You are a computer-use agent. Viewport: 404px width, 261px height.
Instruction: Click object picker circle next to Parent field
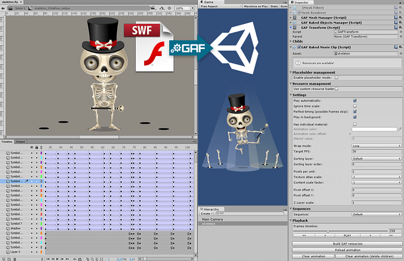pyautogui.click(x=401, y=36)
